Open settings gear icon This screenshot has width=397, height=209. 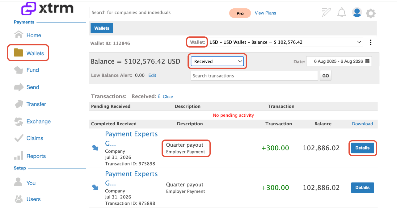[x=371, y=13]
